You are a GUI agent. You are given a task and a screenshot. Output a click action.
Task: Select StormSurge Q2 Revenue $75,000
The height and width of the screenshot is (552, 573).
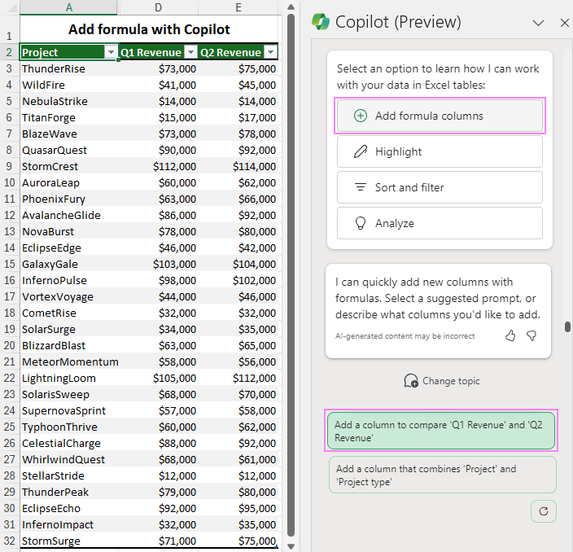click(x=238, y=541)
